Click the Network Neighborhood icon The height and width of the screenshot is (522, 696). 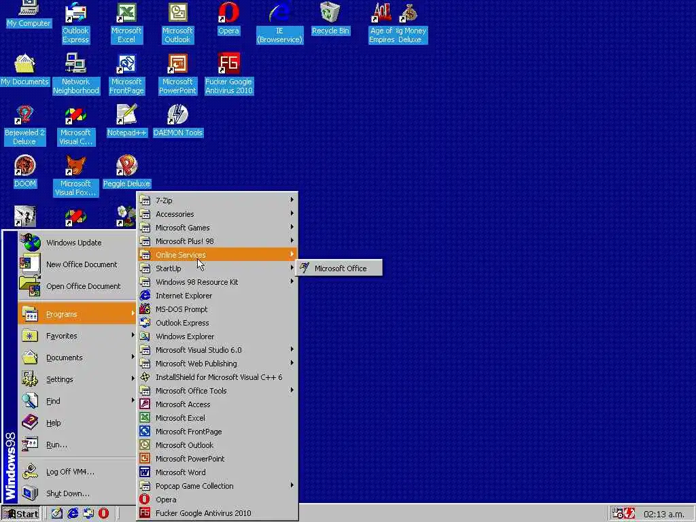click(76, 73)
